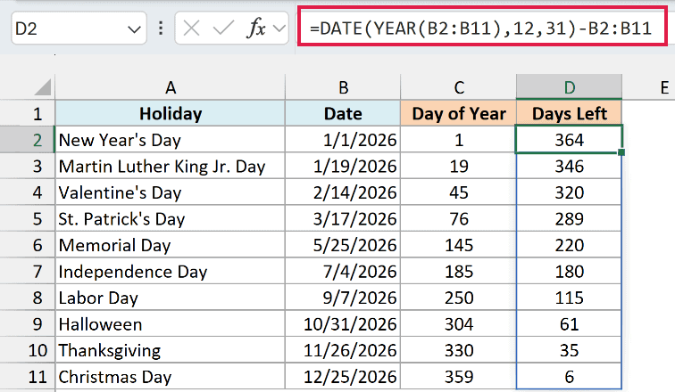
Task: Select row 2 header
Action: [x=28, y=140]
